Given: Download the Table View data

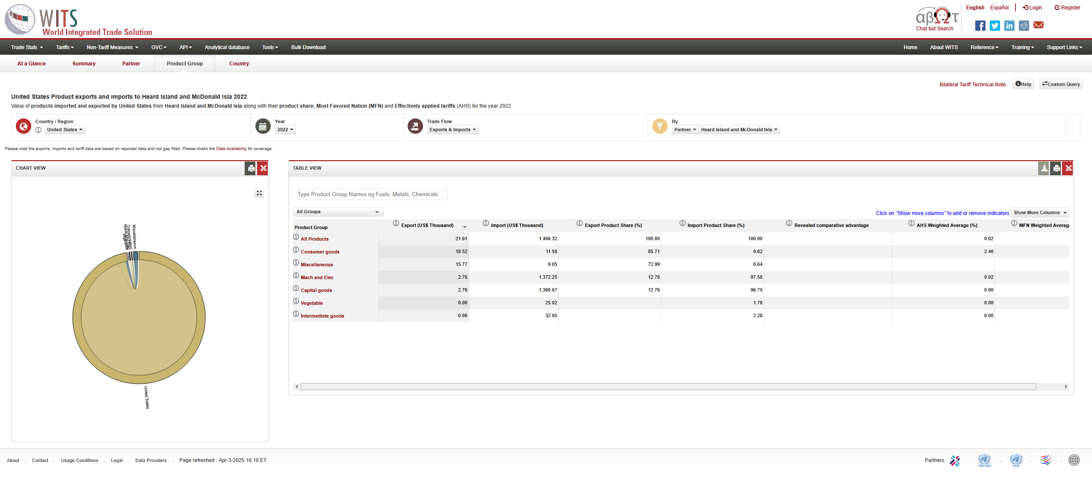Looking at the screenshot, I should [1044, 168].
